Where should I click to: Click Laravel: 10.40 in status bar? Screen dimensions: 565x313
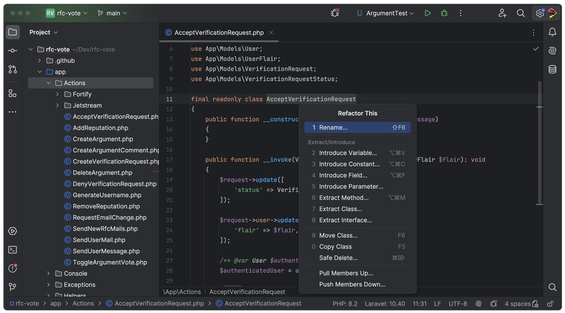click(x=385, y=304)
